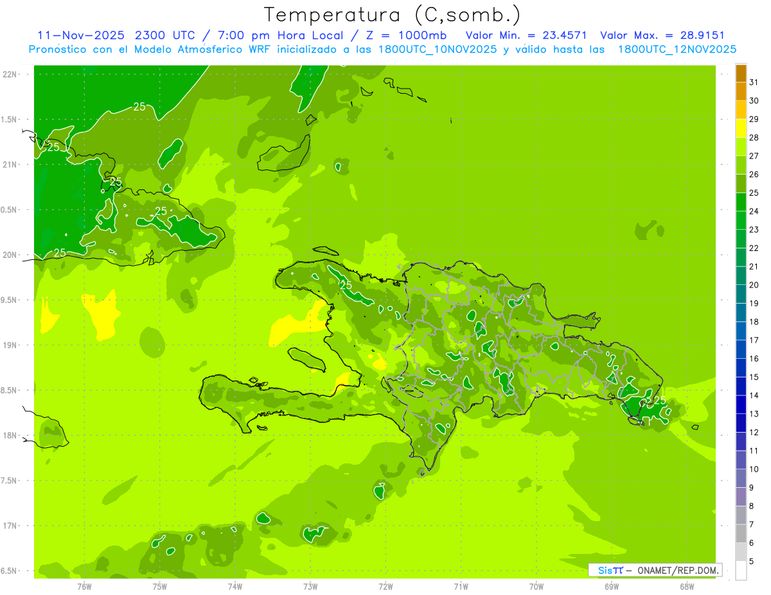Click the teal swatch between 20 and 21
The height and width of the screenshot is (595, 771).
point(741,275)
